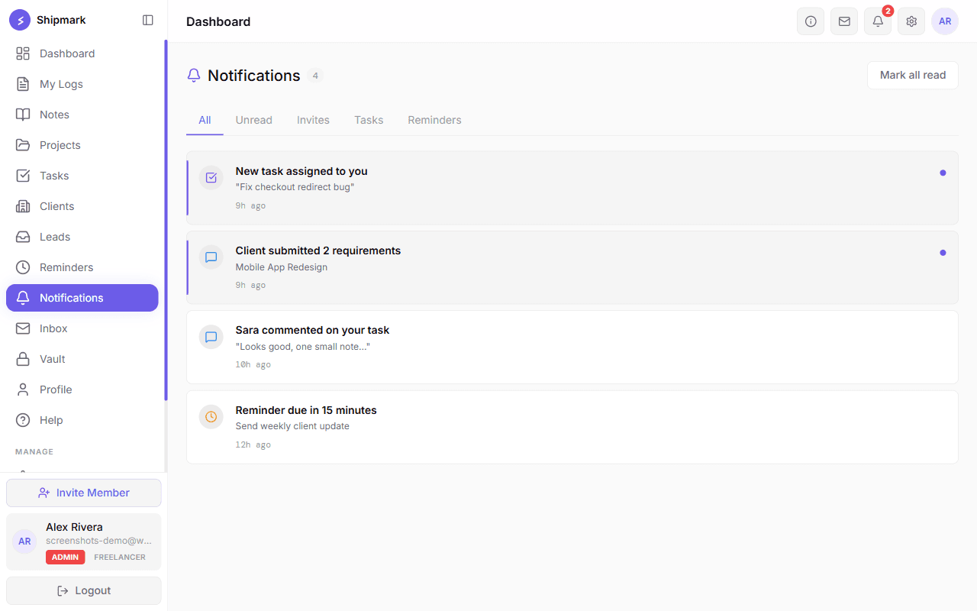Screen dimensions: 977x611
Task: Click unread dot on 'New task assigned to you'
Action: click(x=943, y=173)
